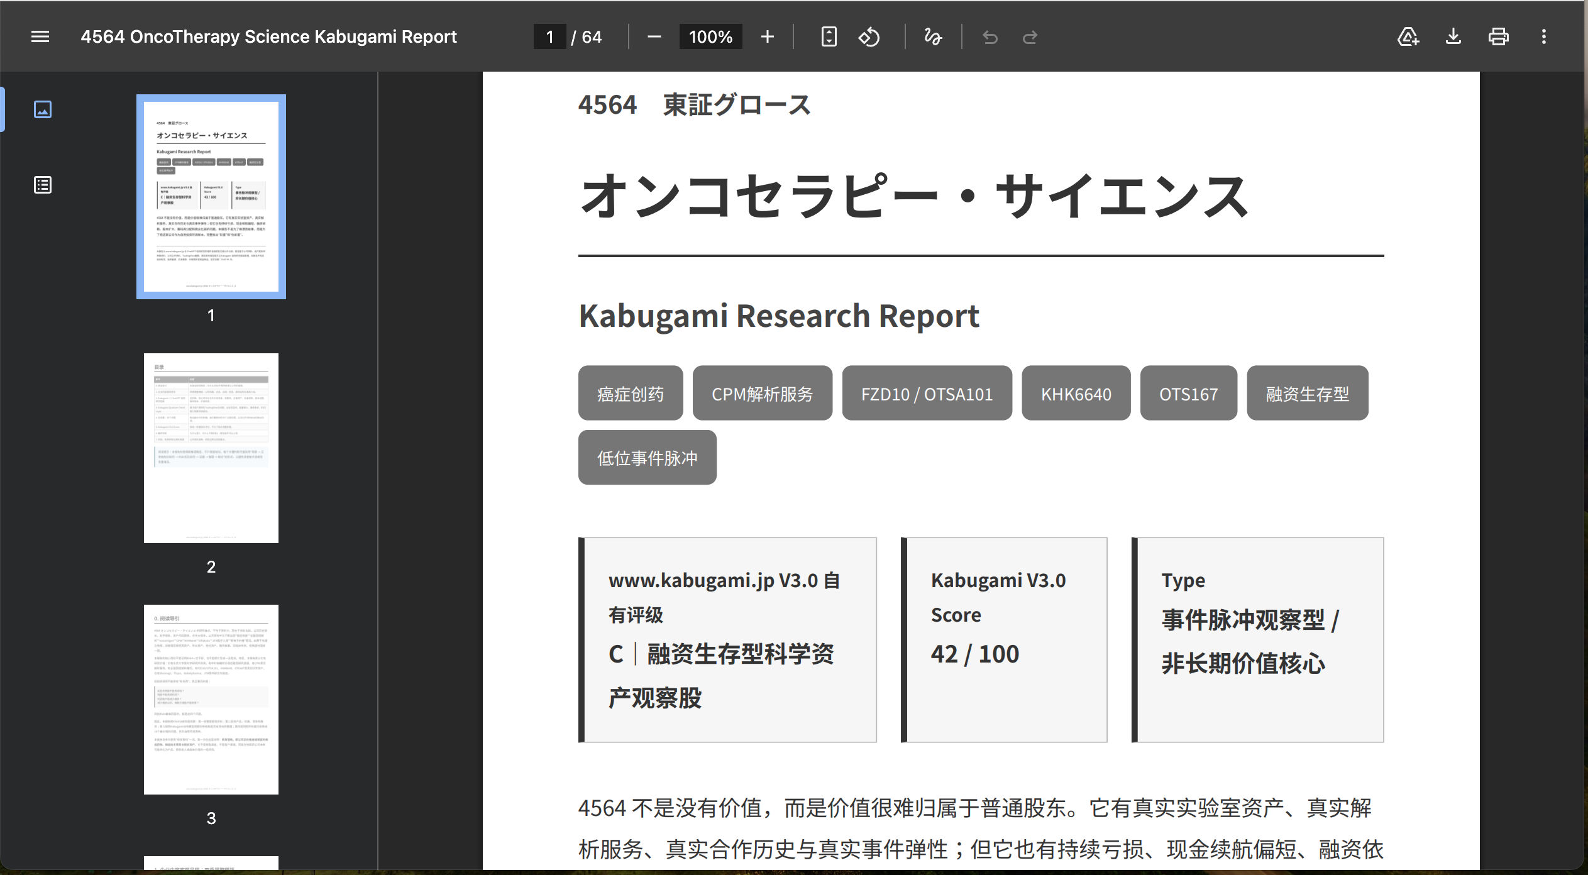
Task: Click the 低位事件脉冲 tag
Action: pos(648,458)
